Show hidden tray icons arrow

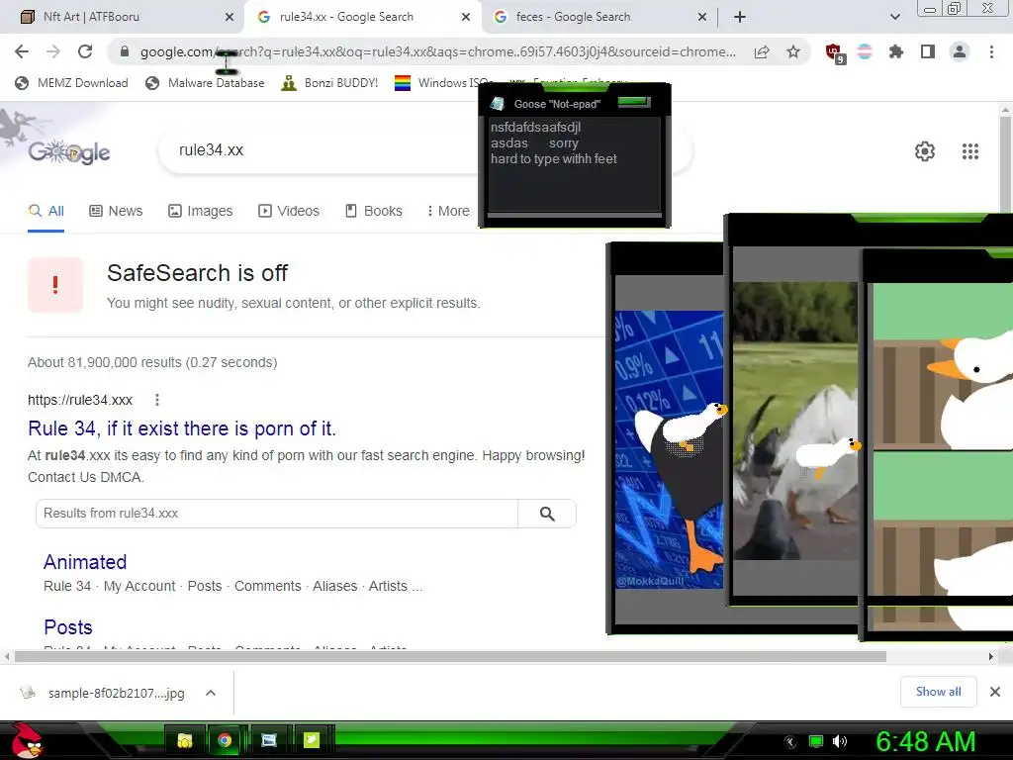pyautogui.click(x=790, y=742)
